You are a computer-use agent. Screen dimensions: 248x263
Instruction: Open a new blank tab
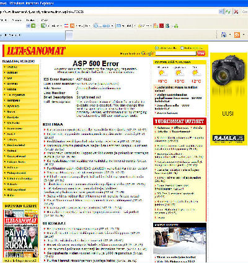coord(69,35)
